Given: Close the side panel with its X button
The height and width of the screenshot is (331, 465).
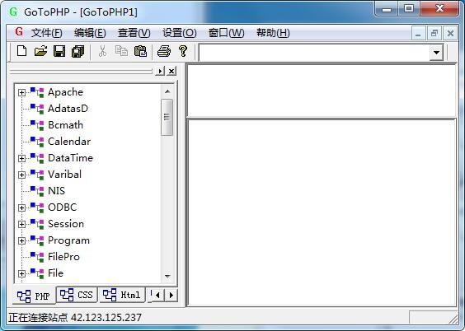Looking at the screenshot, I should (x=171, y=71).
